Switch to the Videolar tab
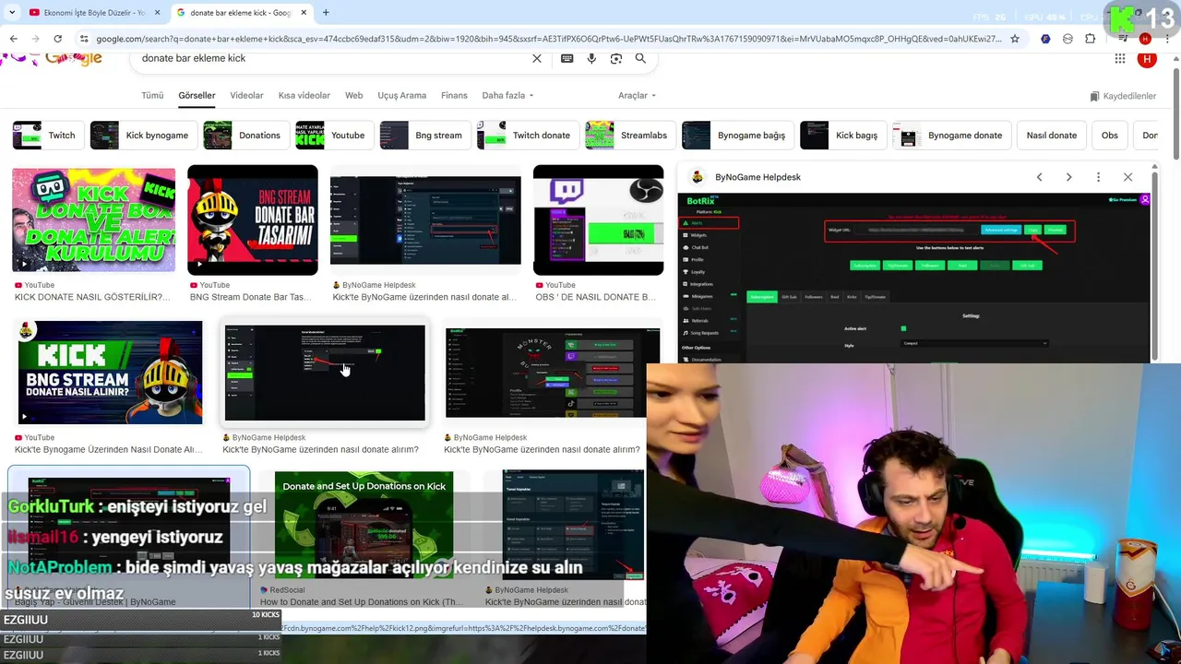The width and height of the screenshot is (1181, 664). tap(246, 95)
